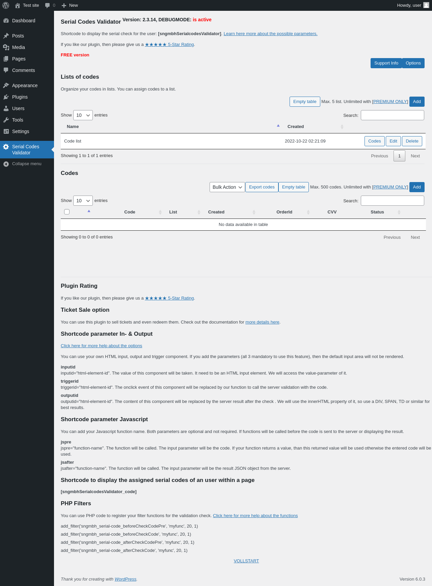Open the user avatar in admin bar
The height and width of the screenshot is (586, 432).
pos(426,5)
